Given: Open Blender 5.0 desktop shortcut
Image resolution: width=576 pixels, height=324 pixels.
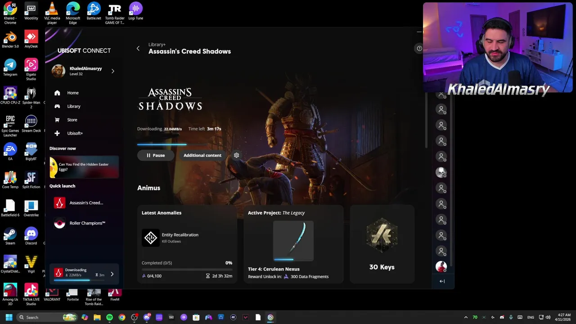Looking at the screenshot, I should point(10,39).
